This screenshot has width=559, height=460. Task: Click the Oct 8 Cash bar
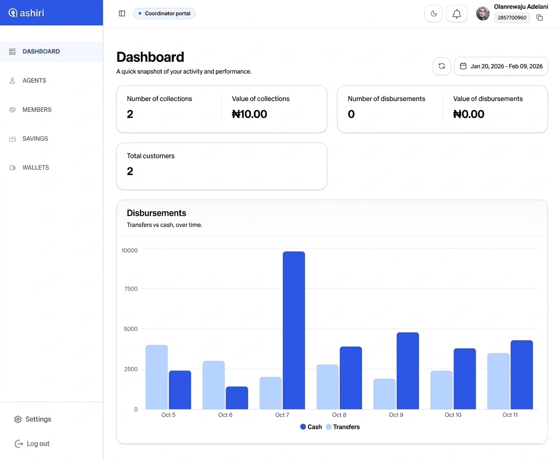[x=351, y=378]
